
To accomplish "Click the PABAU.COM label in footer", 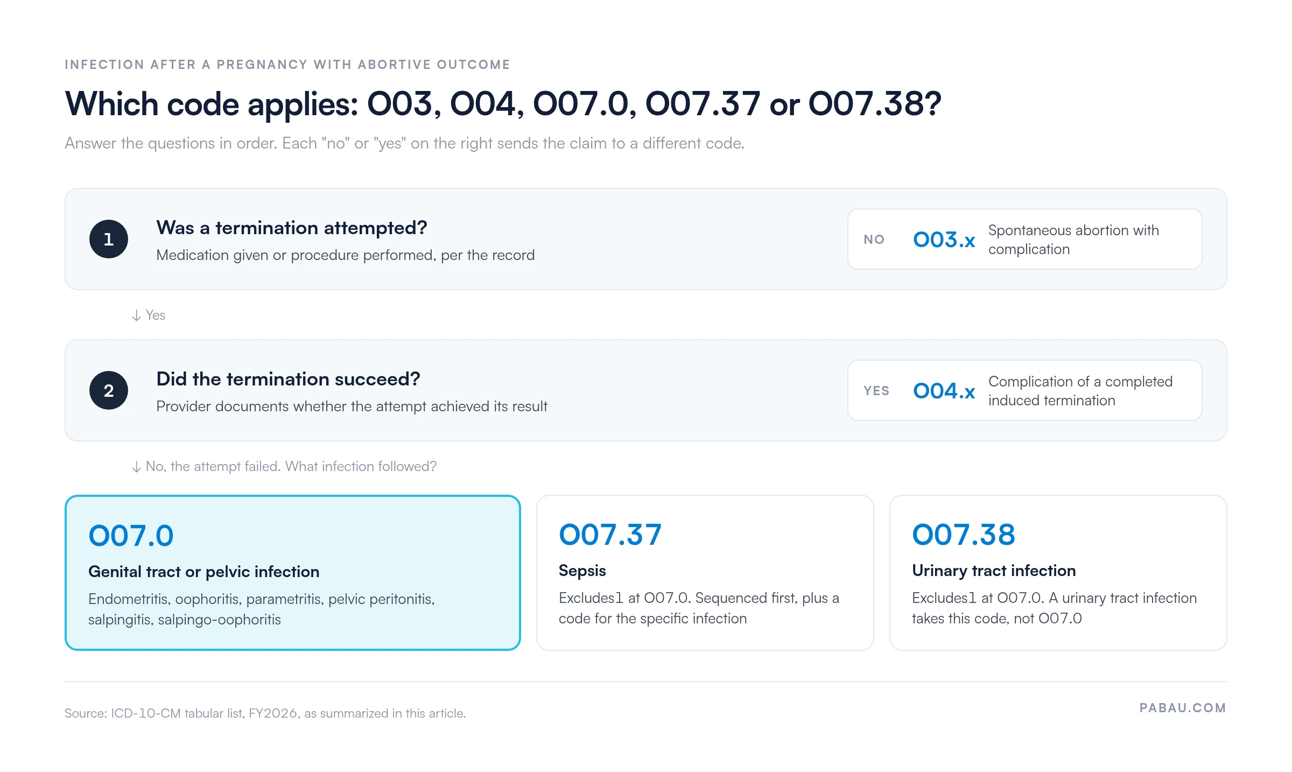I will point(1183,708).
